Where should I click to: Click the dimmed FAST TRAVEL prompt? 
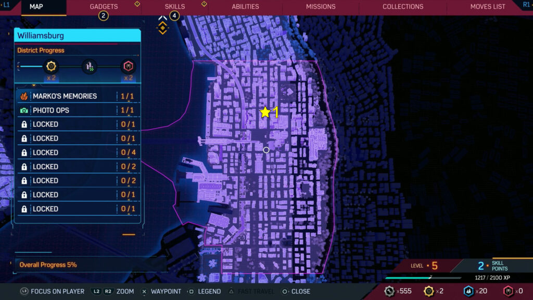pos(256,292)
